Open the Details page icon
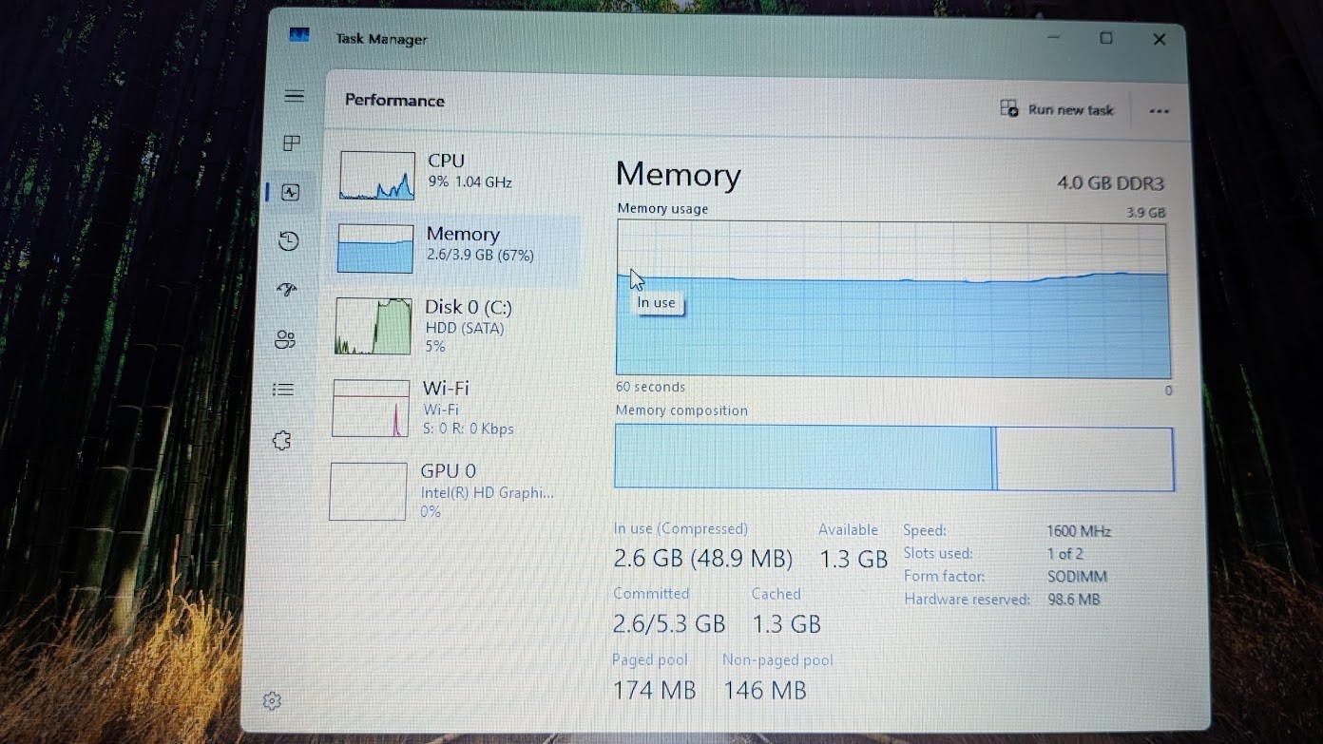The image size is (1323, 744). (283, 390)
